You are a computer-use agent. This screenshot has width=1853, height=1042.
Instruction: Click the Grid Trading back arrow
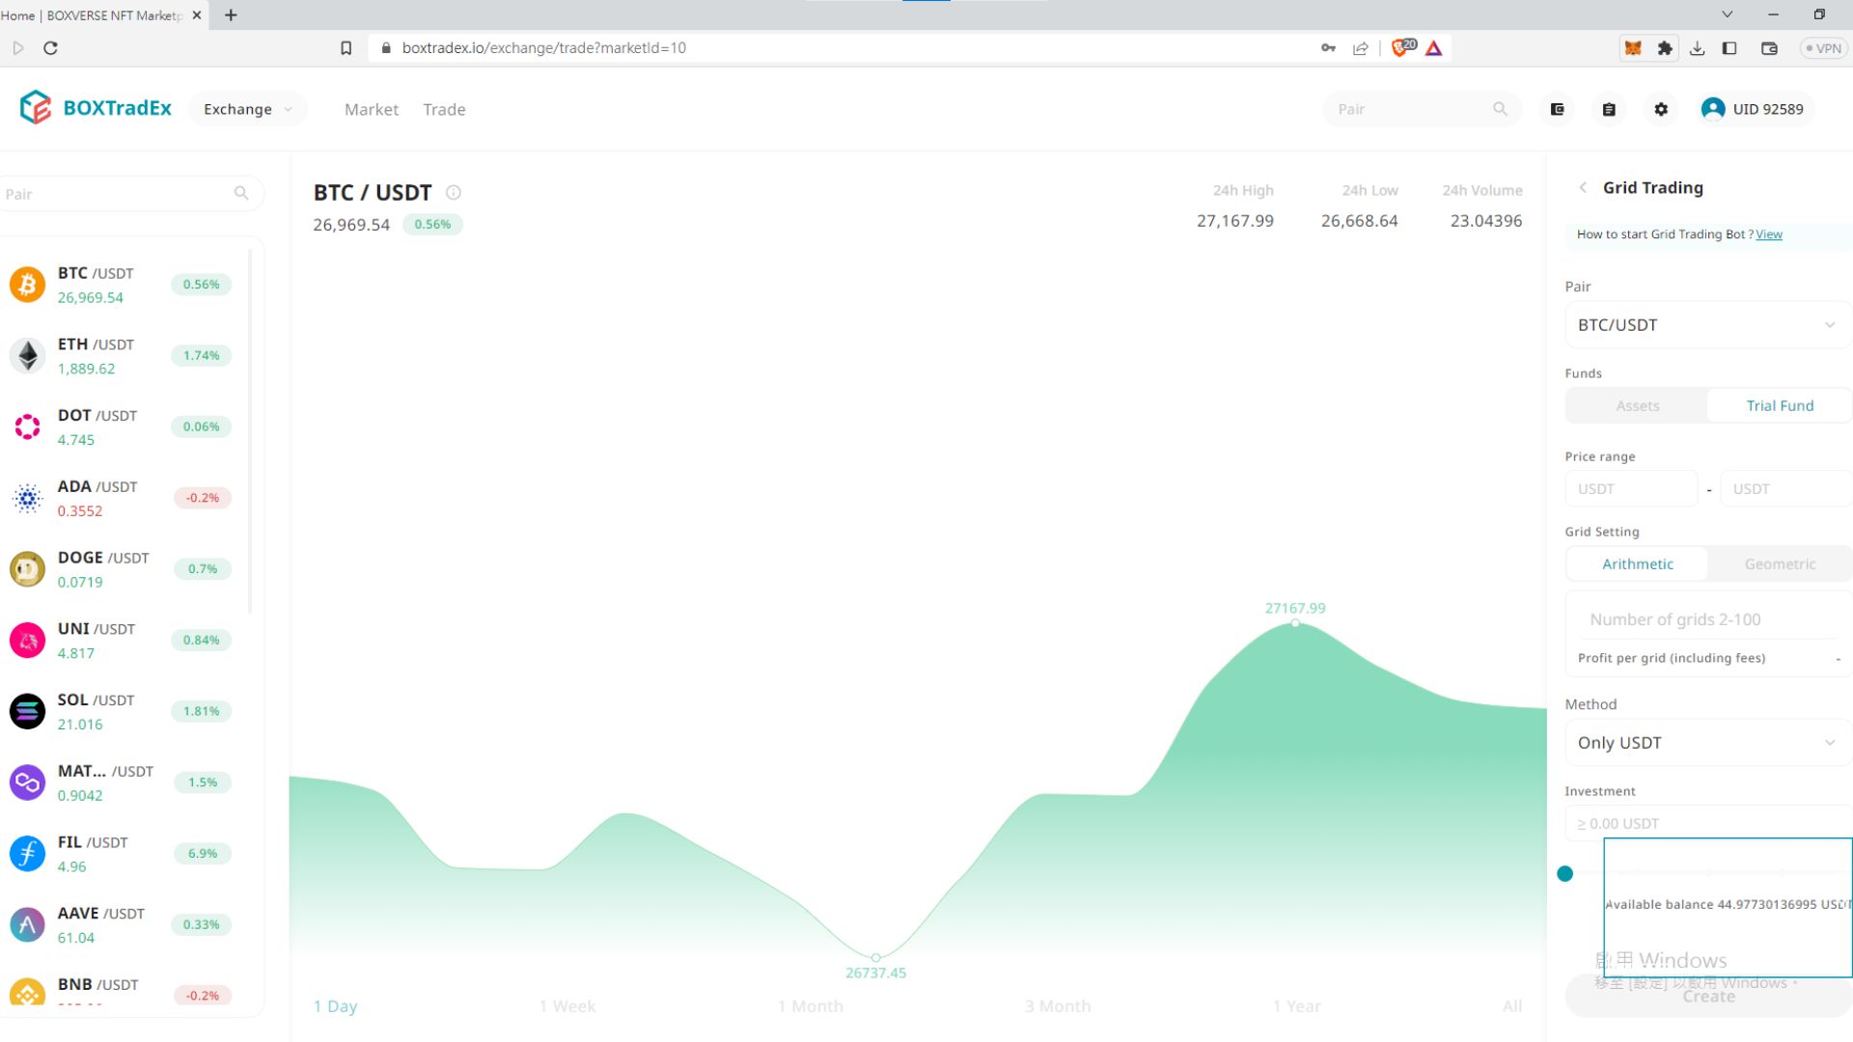pos(1583,187)
